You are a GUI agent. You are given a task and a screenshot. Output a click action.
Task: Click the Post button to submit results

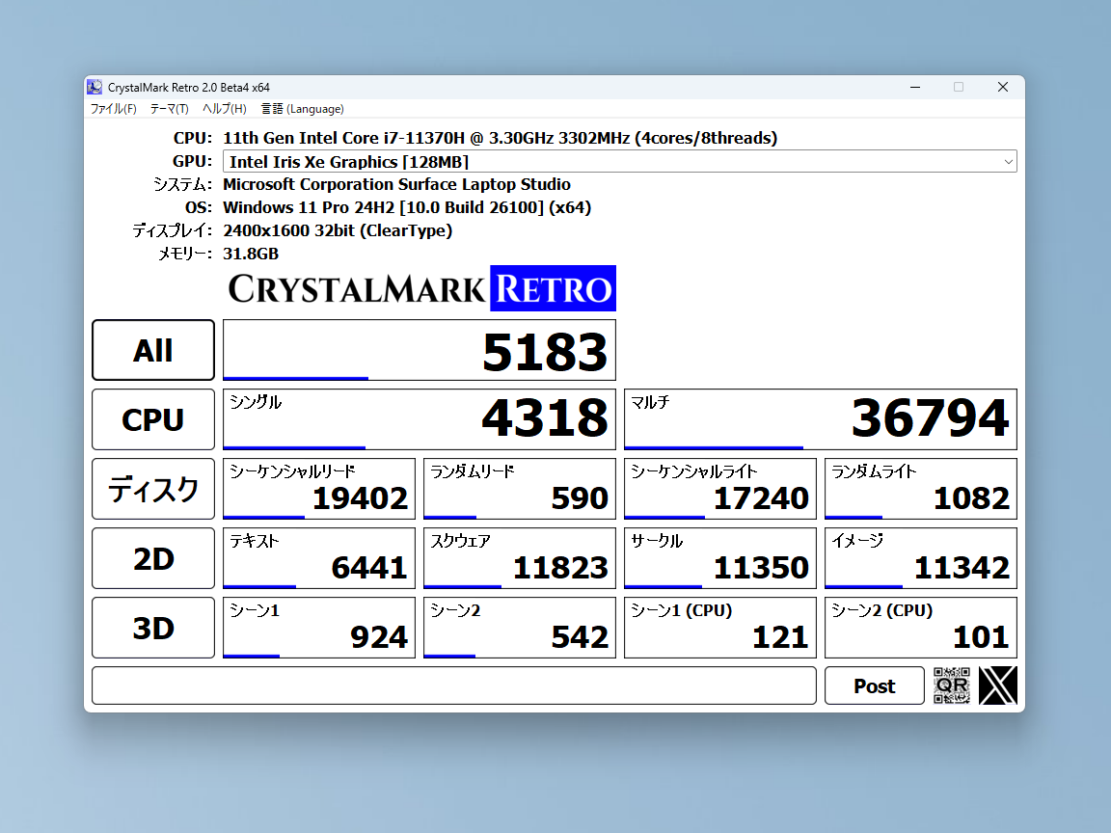(x=874, y=685)
